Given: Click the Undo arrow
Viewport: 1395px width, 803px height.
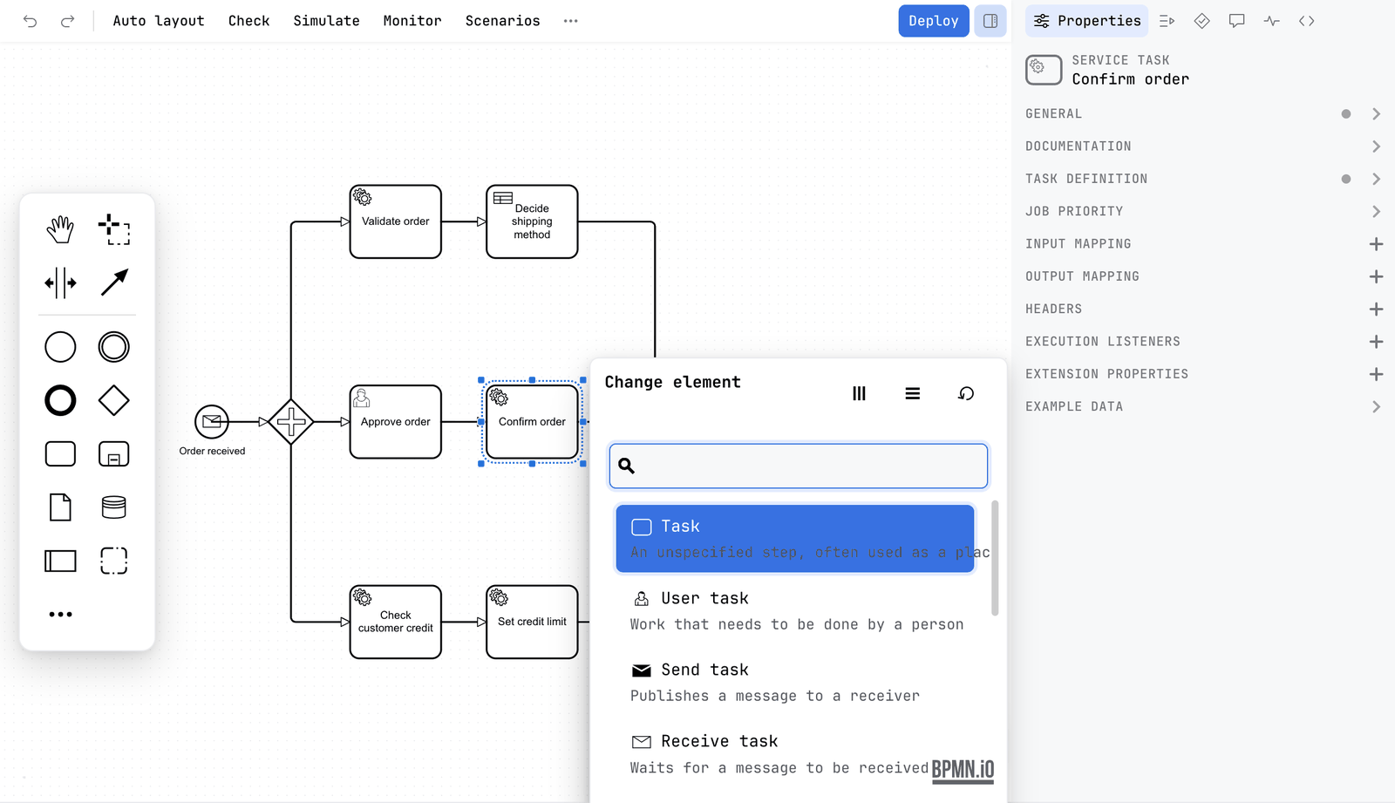Looking at the screenshot, I should [x=31, y=21].
